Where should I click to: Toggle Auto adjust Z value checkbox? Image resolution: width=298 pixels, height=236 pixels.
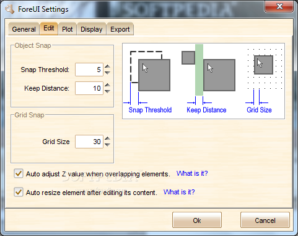click(19, 173)
